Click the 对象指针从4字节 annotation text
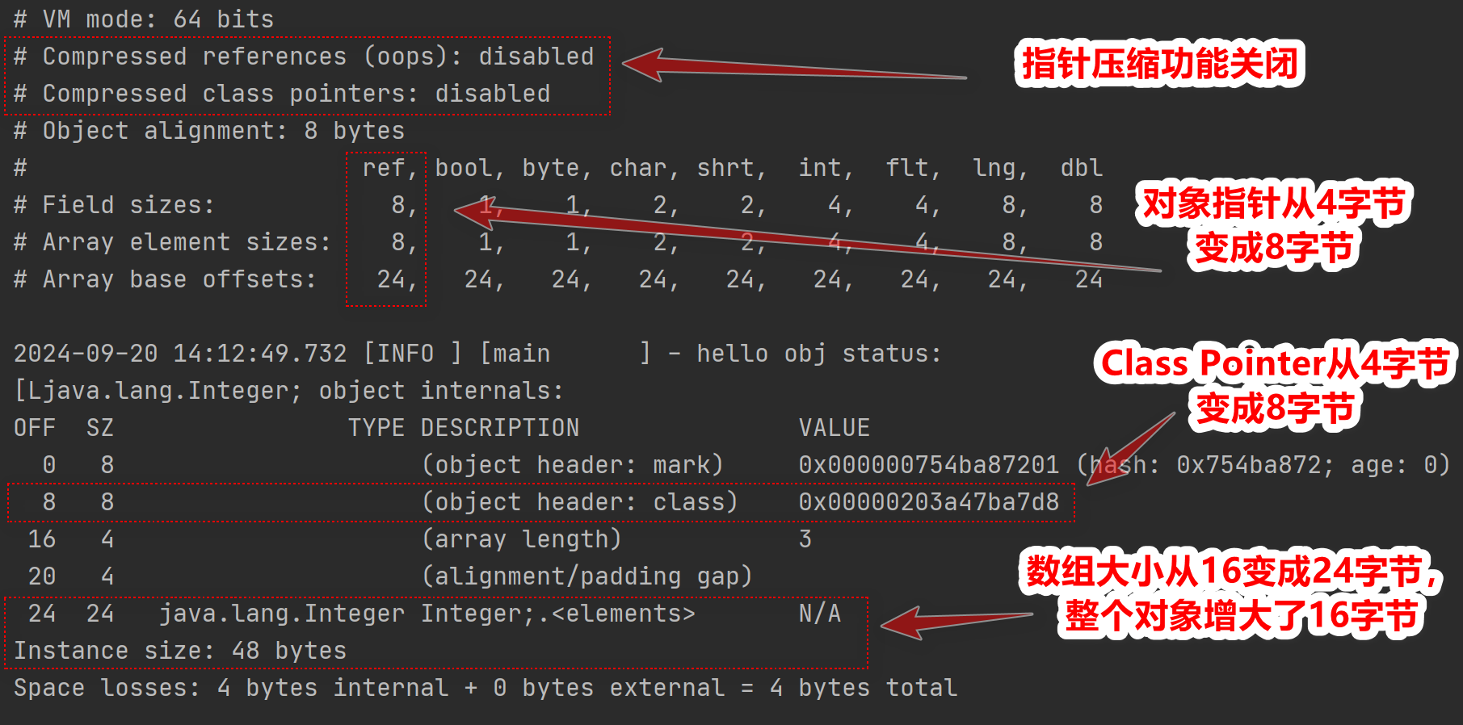 click(1273, 203)
